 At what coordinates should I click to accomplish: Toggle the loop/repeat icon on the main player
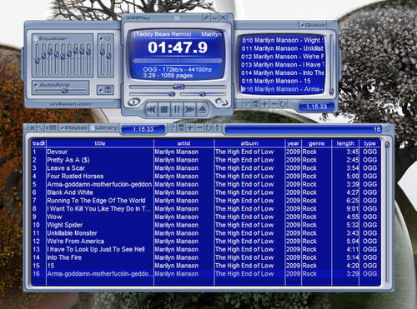point(221,102)
